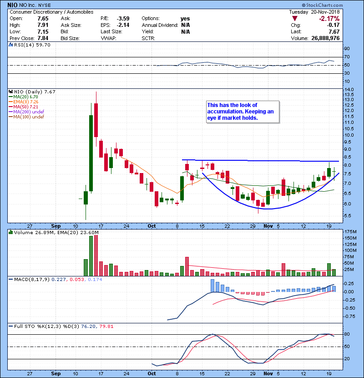
Task: Click the Last Size label
Action: click(x=111, y=31)
